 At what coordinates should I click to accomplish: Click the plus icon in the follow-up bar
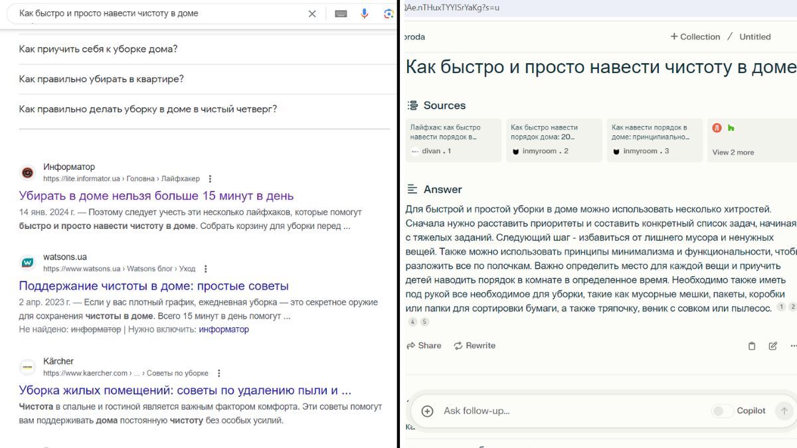tap(427, 410)
